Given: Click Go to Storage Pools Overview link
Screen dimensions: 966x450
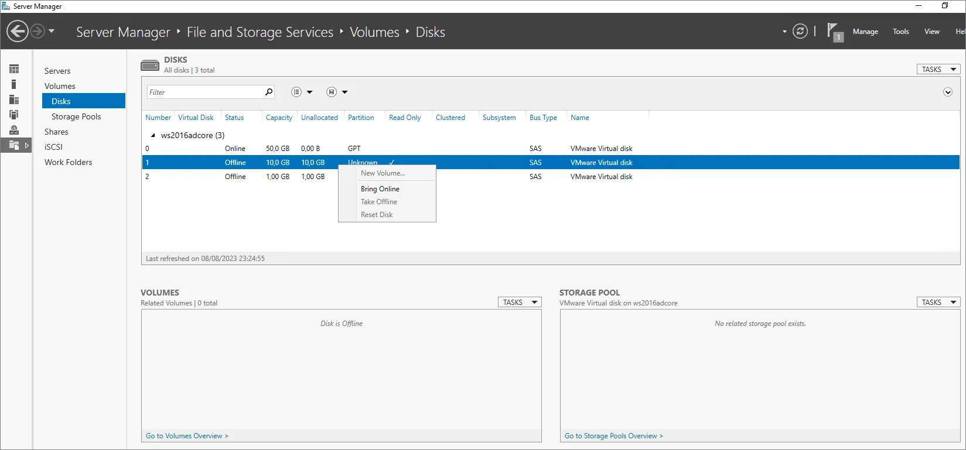Looking at the screenshot, I should [613, 436].
